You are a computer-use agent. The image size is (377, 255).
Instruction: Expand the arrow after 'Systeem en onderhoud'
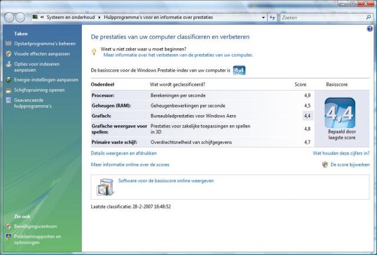pyautogui.click(x=100, y=17)
